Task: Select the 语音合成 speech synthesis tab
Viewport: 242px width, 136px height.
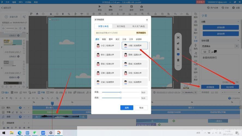Action: (79, 92)
